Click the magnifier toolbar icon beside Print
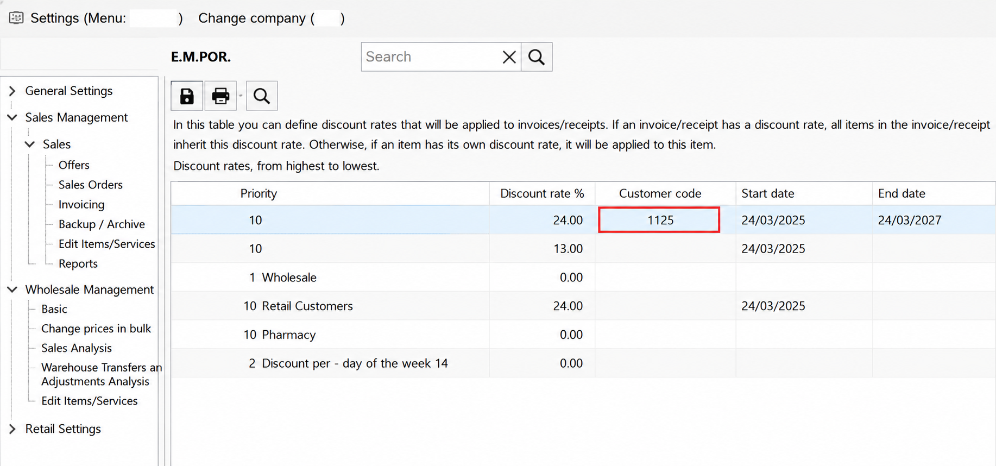The width and height of the screenshot is (996, 466). (x=262, y=96)
